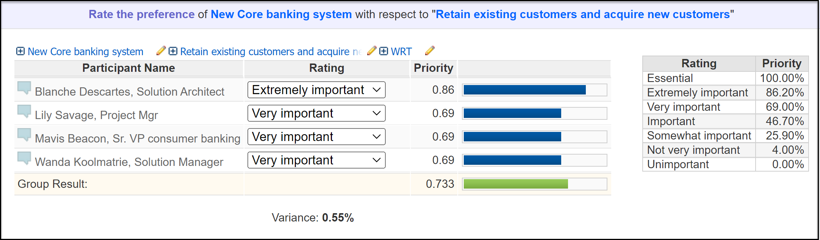This screenshot has width=820, height=240.
Task: Click the pencil edit icon next to WRT
Action: [x=430, y=51]
